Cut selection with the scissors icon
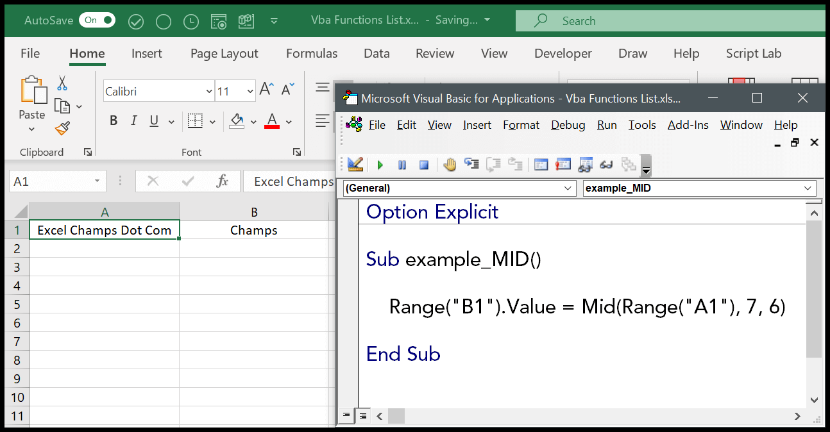Screen dimensions: 830x432 pos(62,83)
